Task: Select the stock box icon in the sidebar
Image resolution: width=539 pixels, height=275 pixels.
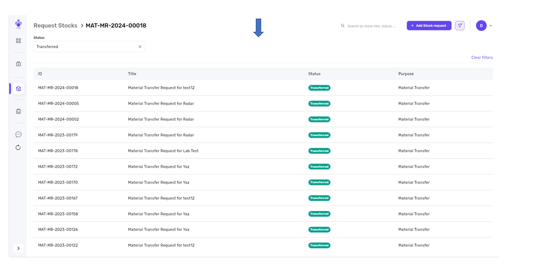Action: click(18, 89)
